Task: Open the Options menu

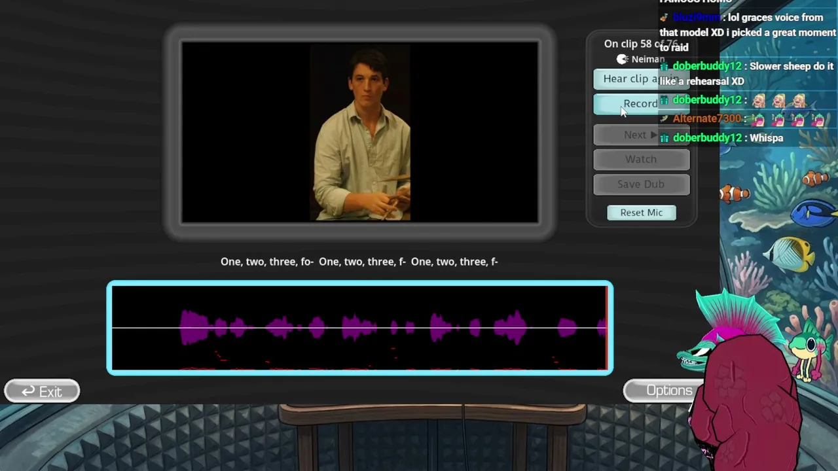Action: (x=665, y=391)
